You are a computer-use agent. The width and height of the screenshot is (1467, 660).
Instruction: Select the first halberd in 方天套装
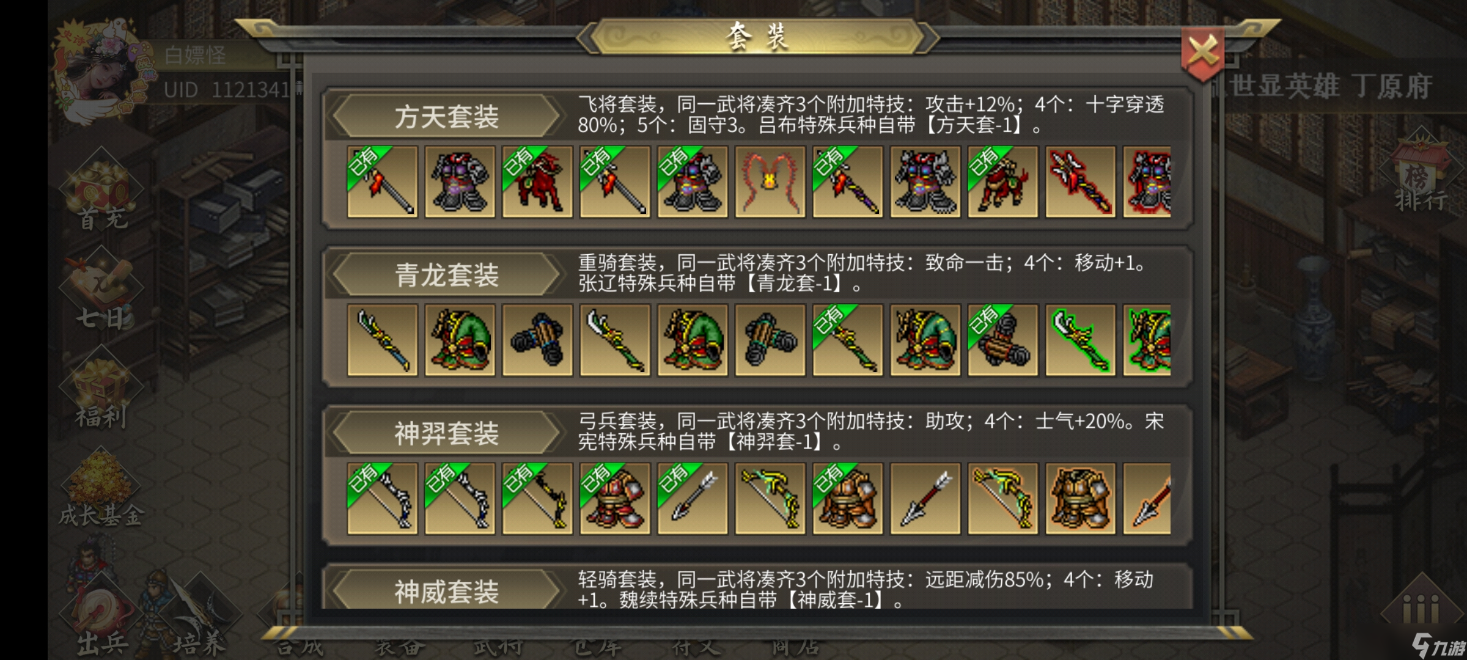[382, 182]
